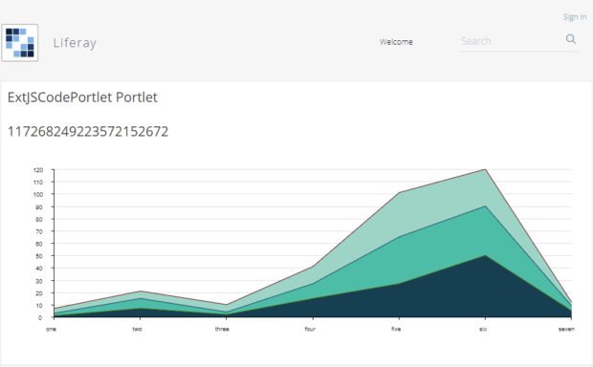This screenshot has height=367, width=593.
Task: Click the 'five' x-axis label
Action: (396, 329)
